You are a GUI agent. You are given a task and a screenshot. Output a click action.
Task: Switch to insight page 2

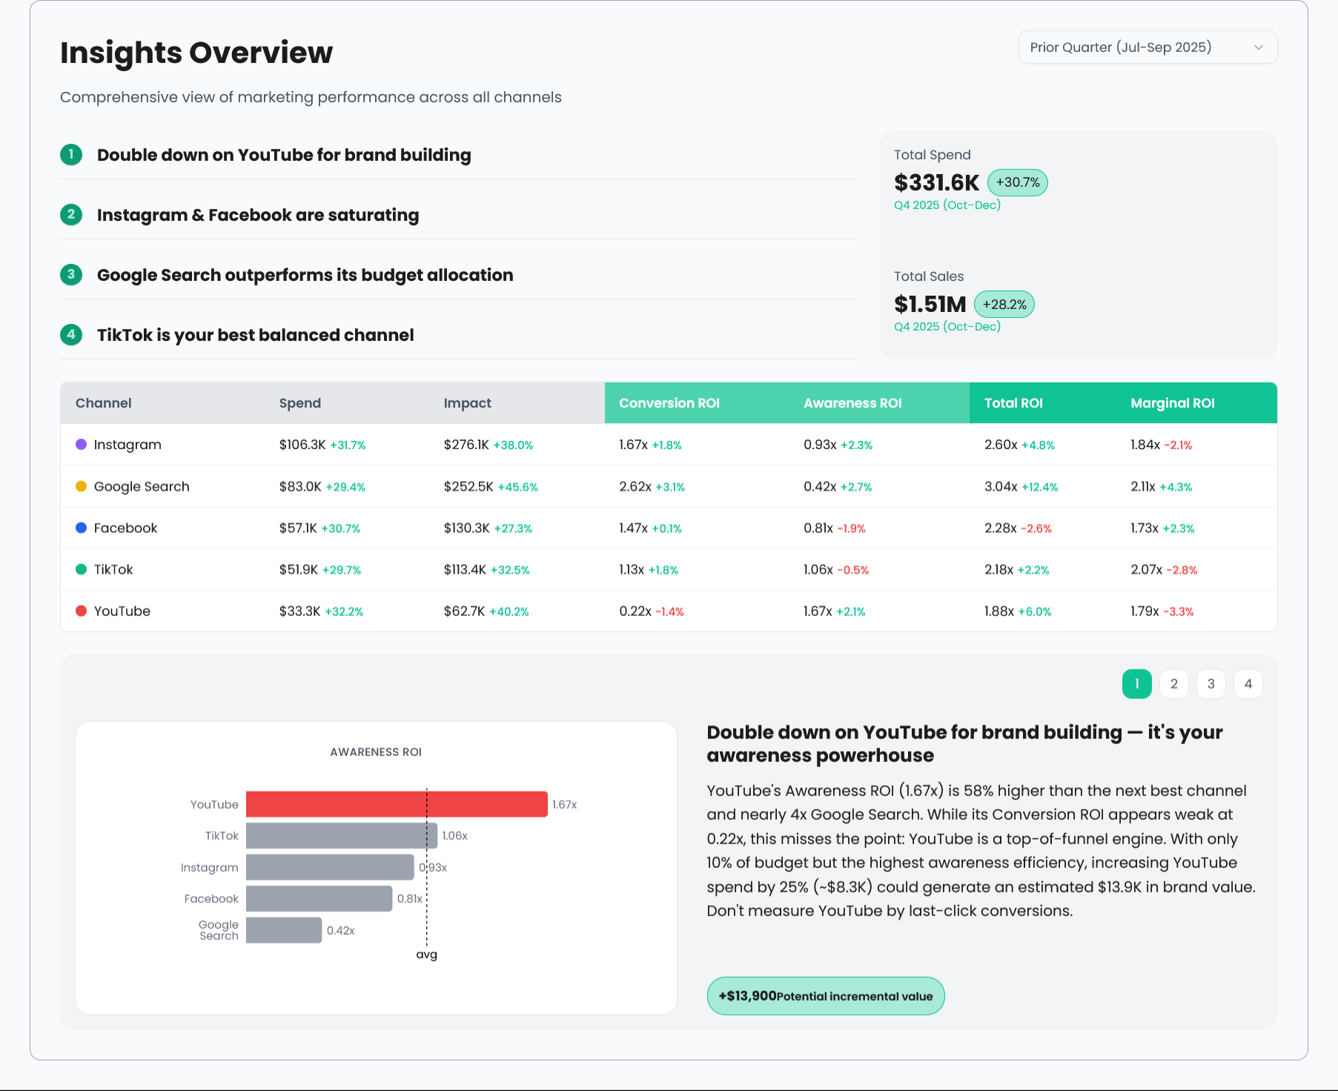[x=1173, y=683]
